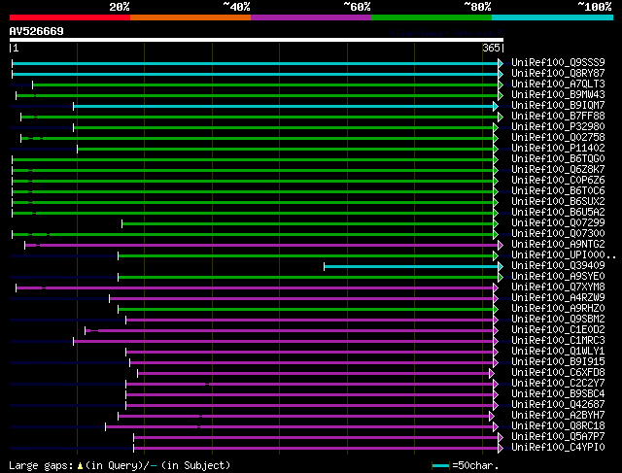Click the green ~80% identity legend segment
The image size is (622, 473).
pyautogui.click(x=432, y=17)
